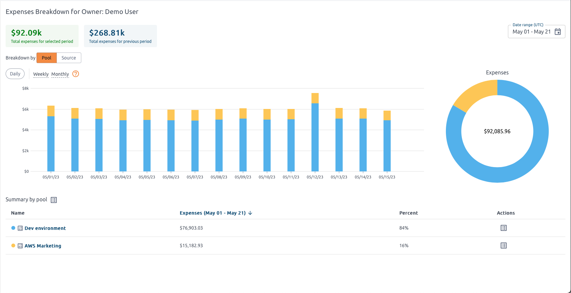Open the Dev environment pool link

pos(45,228)
